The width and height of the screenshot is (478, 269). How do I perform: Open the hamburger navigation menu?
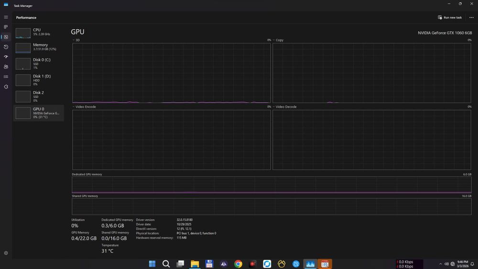click(6, 17)
